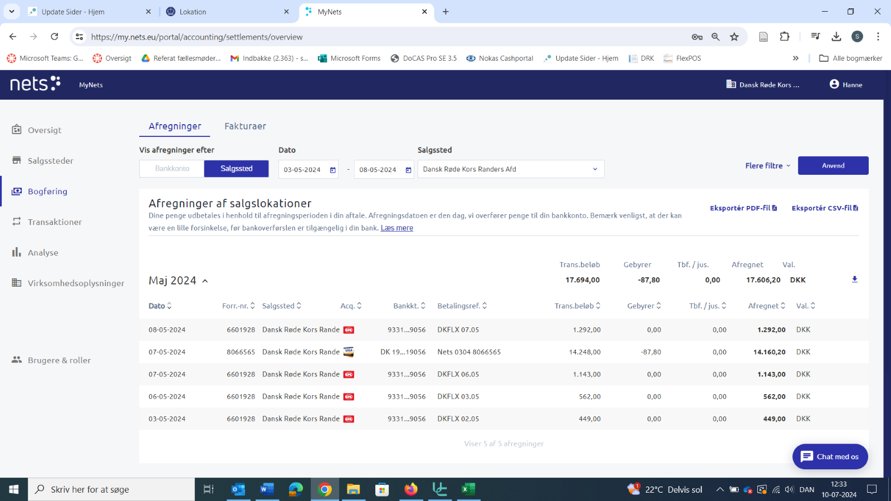Click Visa card icon in row 8066565
Viewport: 891px width, 501px height.
(349, 352)
